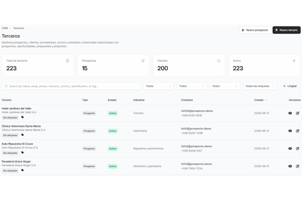The width and height of the screenshot is (302, 201).
Task: Open the third Todos filter dropdown
Action: pos(224,86)
